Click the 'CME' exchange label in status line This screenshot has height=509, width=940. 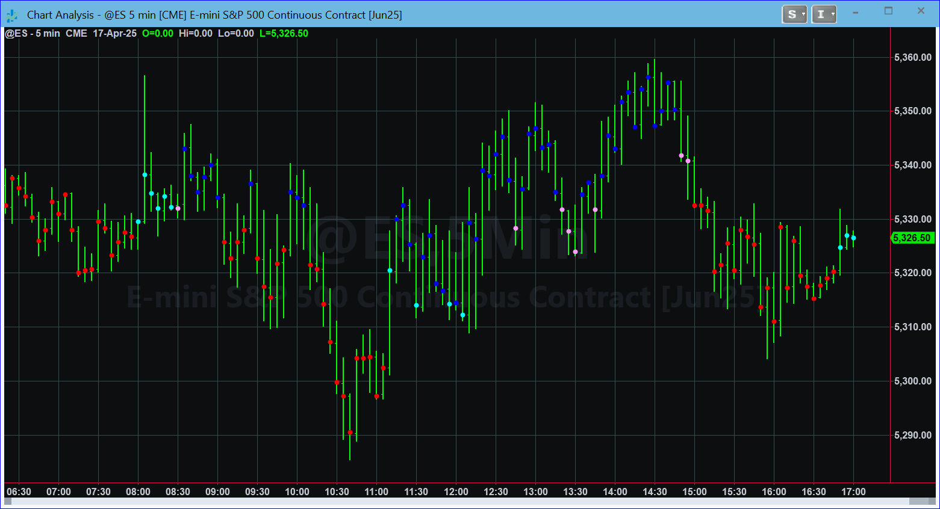pos(76,34)
